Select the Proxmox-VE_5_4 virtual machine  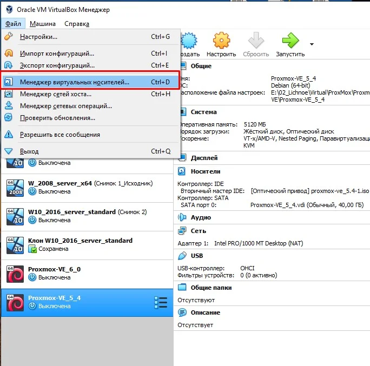pyautogui.click(x=87, y=303)
